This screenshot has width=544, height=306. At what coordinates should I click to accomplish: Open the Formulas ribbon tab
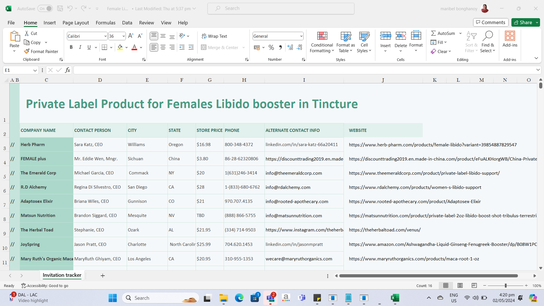point(105,23)
